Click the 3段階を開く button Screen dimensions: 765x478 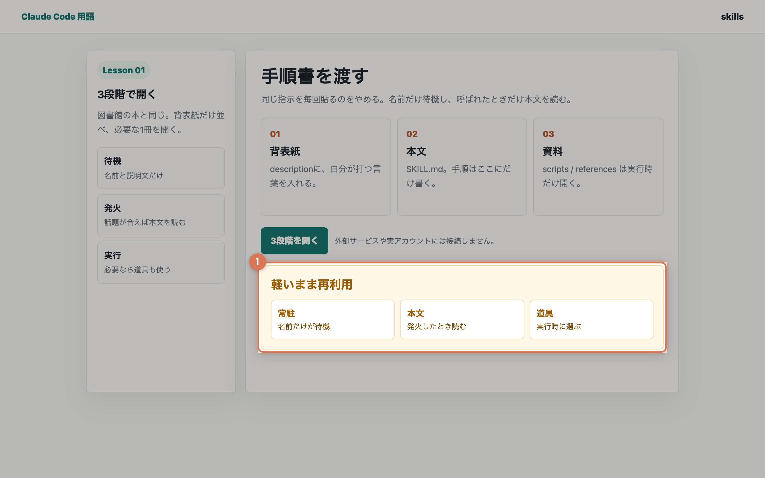click(x=294, y=241)
